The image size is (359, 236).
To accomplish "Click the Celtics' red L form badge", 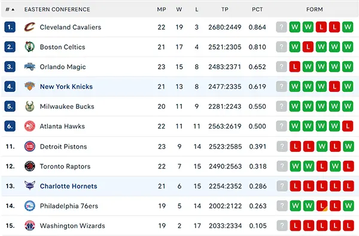I will tap(308, 47).
